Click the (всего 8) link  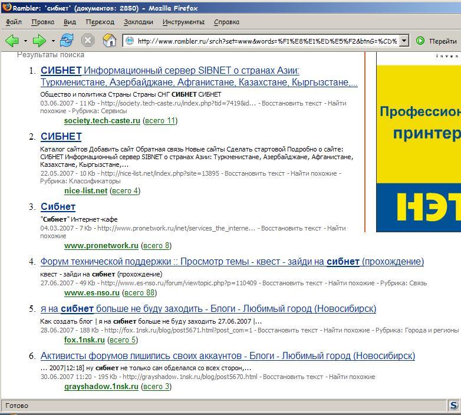click(156, 246)
